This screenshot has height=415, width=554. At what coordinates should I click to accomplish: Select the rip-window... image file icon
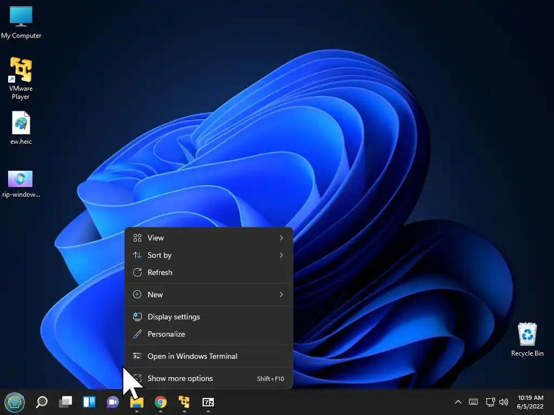click(x=21, y=184)
